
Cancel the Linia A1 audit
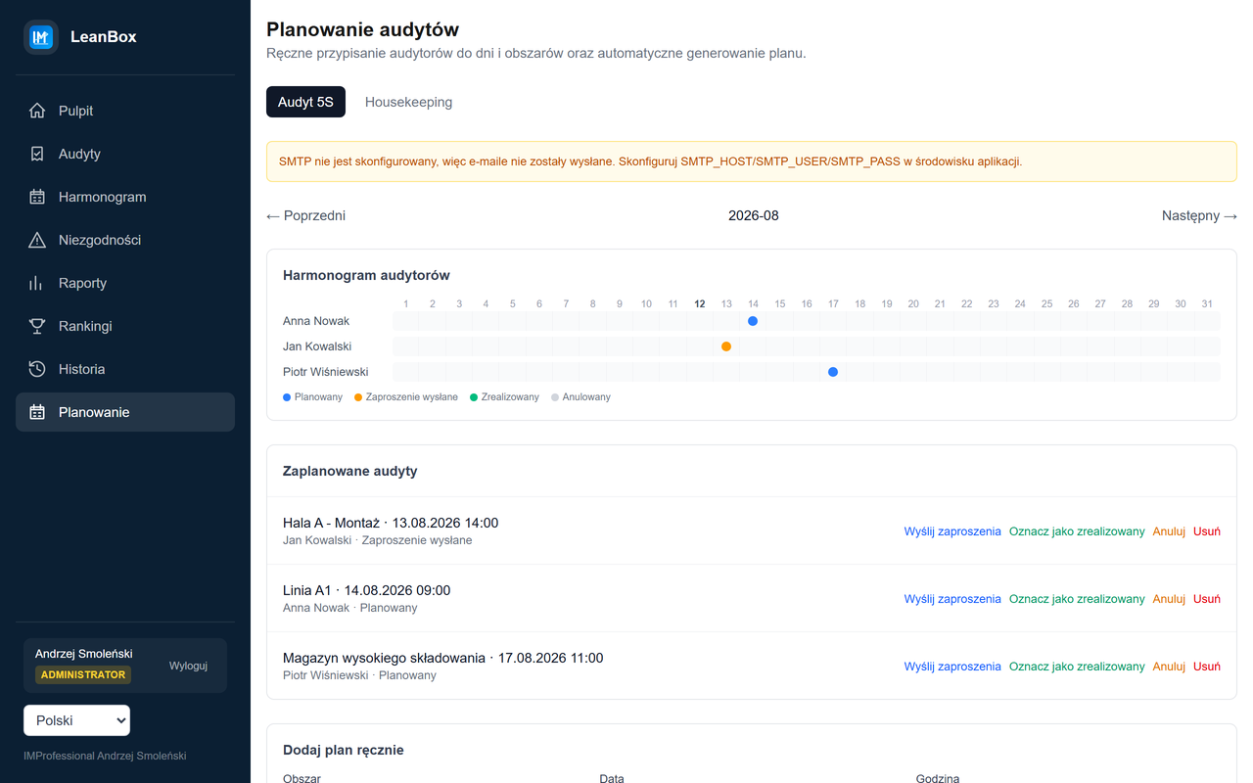pyautogui.click(x=1169, y=599)
